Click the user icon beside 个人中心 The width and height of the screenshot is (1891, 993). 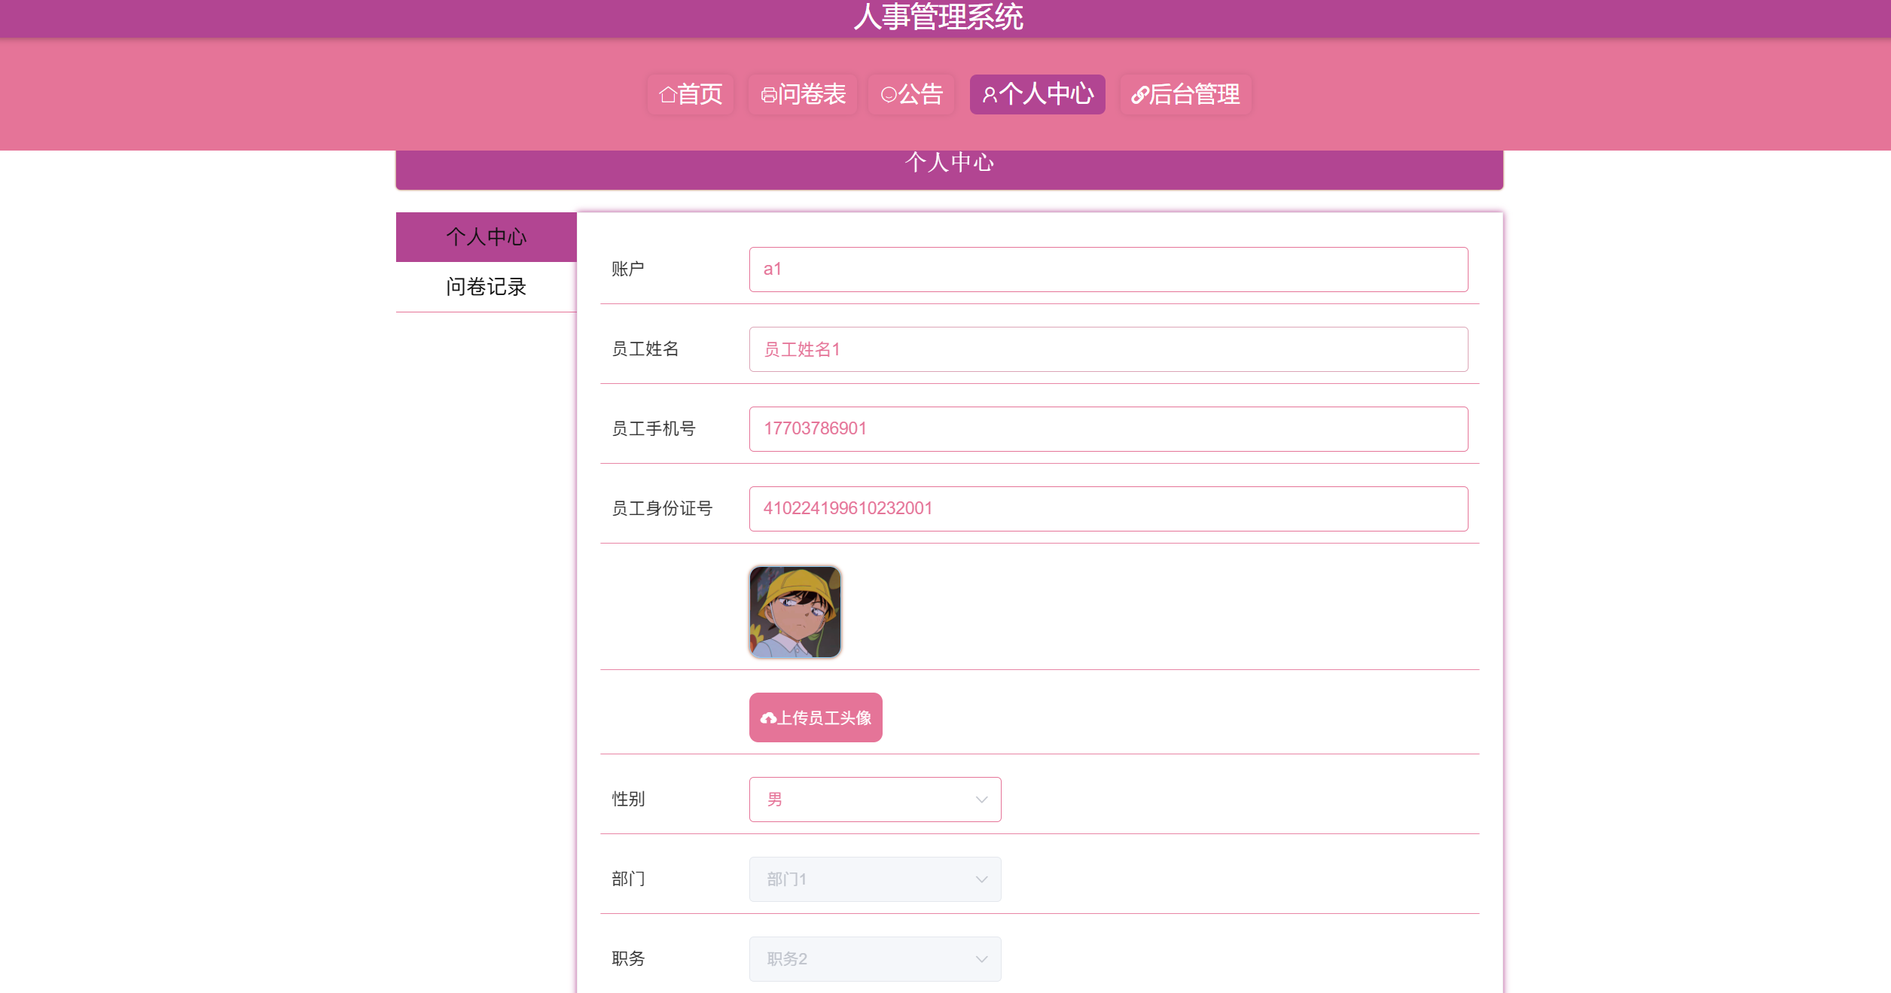[990, 95]
